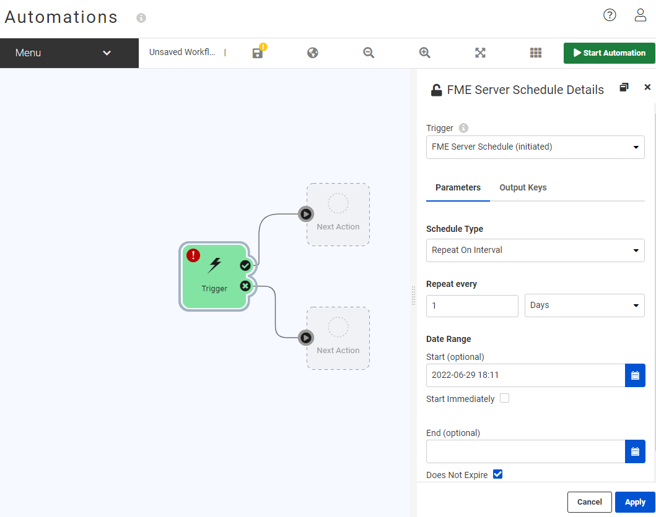
Task: Duplicate the FME Server Schedule Details panel
Action: pos(624,87)
